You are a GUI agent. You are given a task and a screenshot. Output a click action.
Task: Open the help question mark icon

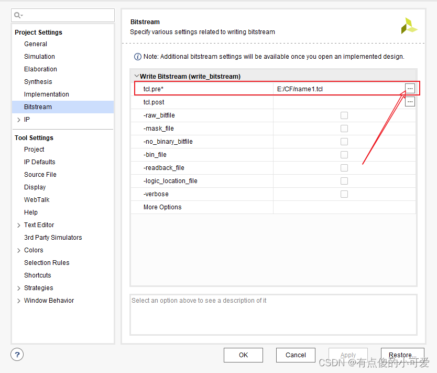(x=17, y=355)
